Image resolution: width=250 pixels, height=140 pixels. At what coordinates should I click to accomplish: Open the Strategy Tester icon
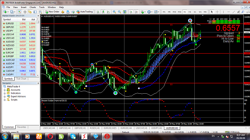tap(40, 12)
